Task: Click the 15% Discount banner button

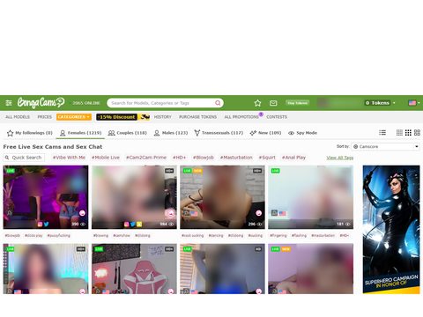Action: (123, 117)
